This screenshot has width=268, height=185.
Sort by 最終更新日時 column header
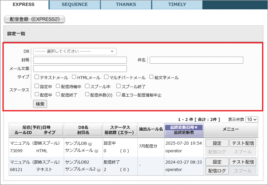[x=184, y=128]
